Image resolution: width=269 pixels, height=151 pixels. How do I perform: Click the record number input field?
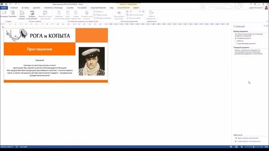pos(135,12)
